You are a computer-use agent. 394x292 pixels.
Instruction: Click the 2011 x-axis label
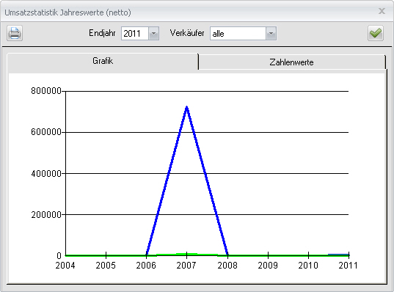click(349, 266)
